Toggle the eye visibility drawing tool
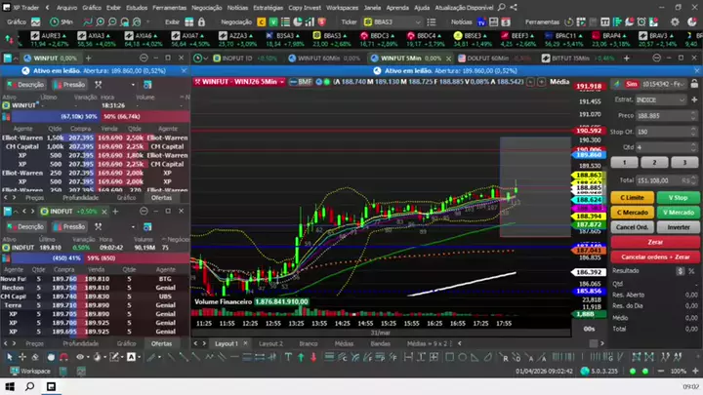 80,357
